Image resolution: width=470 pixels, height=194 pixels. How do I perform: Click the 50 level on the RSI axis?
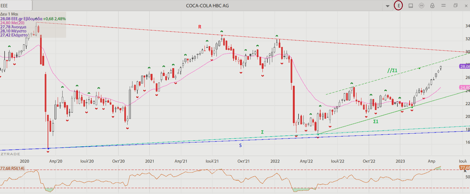468,177
